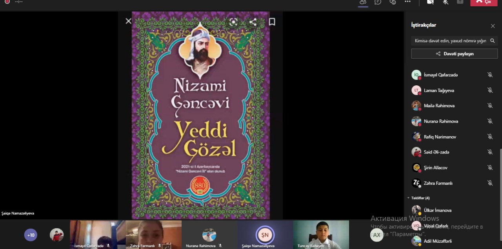Click avatar of Mailə Rəhimova
Screen dimensions: 502x249
coord(416,106)
